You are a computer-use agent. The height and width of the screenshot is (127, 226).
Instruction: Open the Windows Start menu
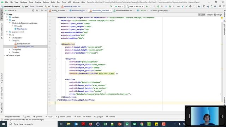pyautogui.click(x=3, y=124)
